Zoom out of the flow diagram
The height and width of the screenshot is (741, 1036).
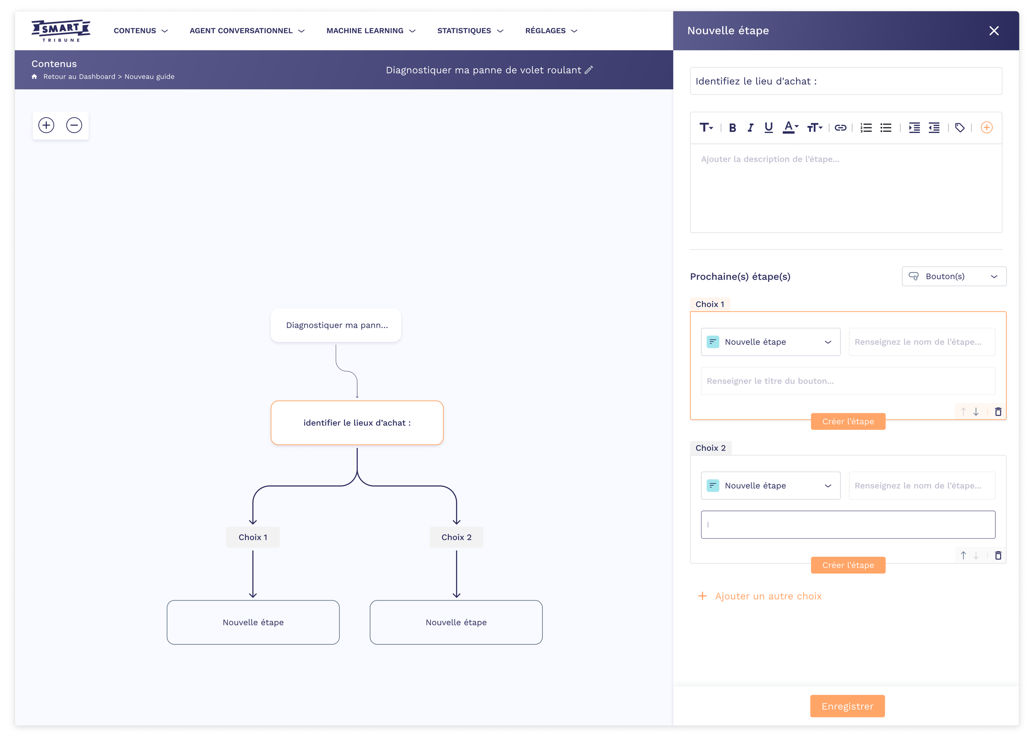tap(74, 125)
